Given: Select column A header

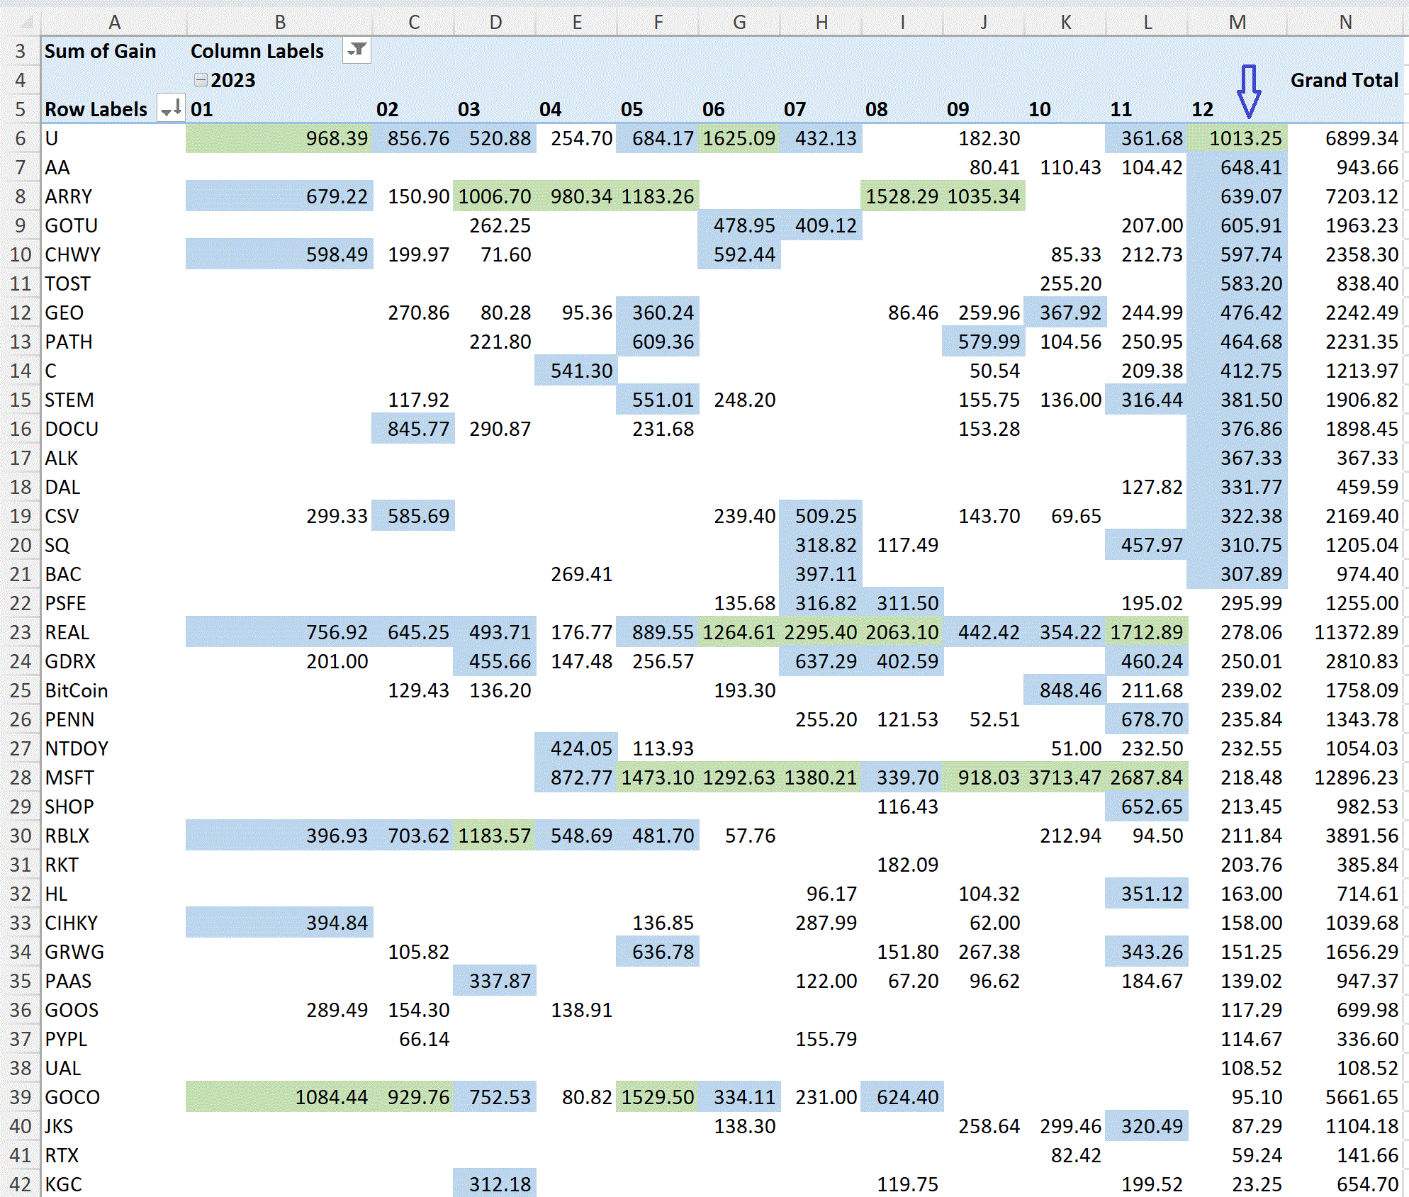Looking at the screenshot, I should tap(114, 22).
